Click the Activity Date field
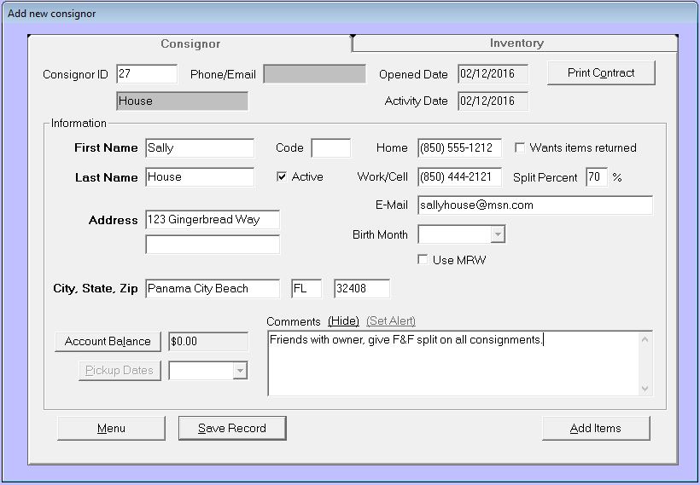 click(x=493, y=101)
